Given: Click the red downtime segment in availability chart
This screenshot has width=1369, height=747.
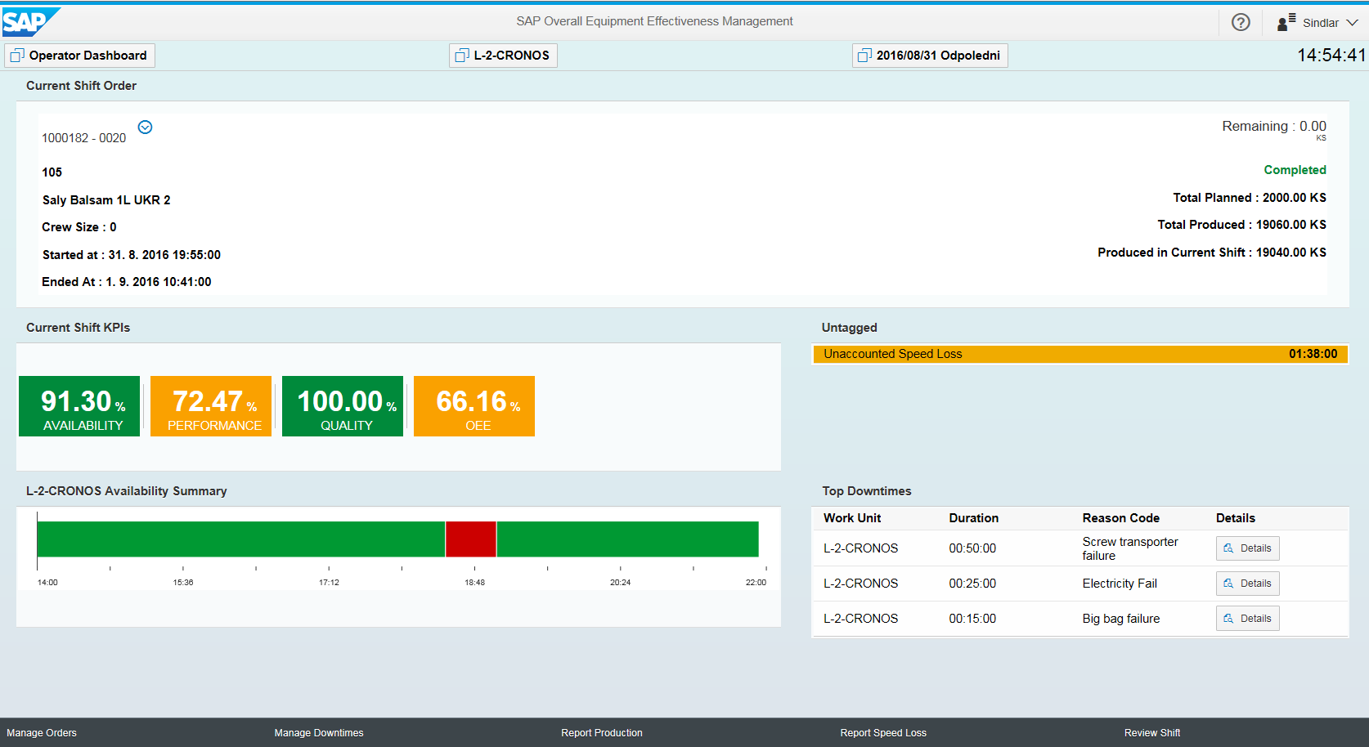Looking at the screenshot, I should tap(471, 539).
